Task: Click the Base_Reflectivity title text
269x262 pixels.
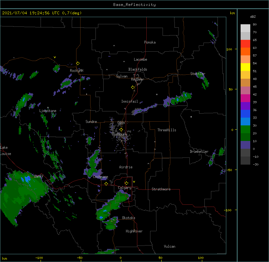Action: pos(134,5)
